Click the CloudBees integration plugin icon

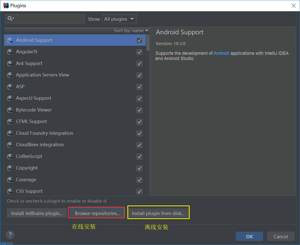coord(10,145)
